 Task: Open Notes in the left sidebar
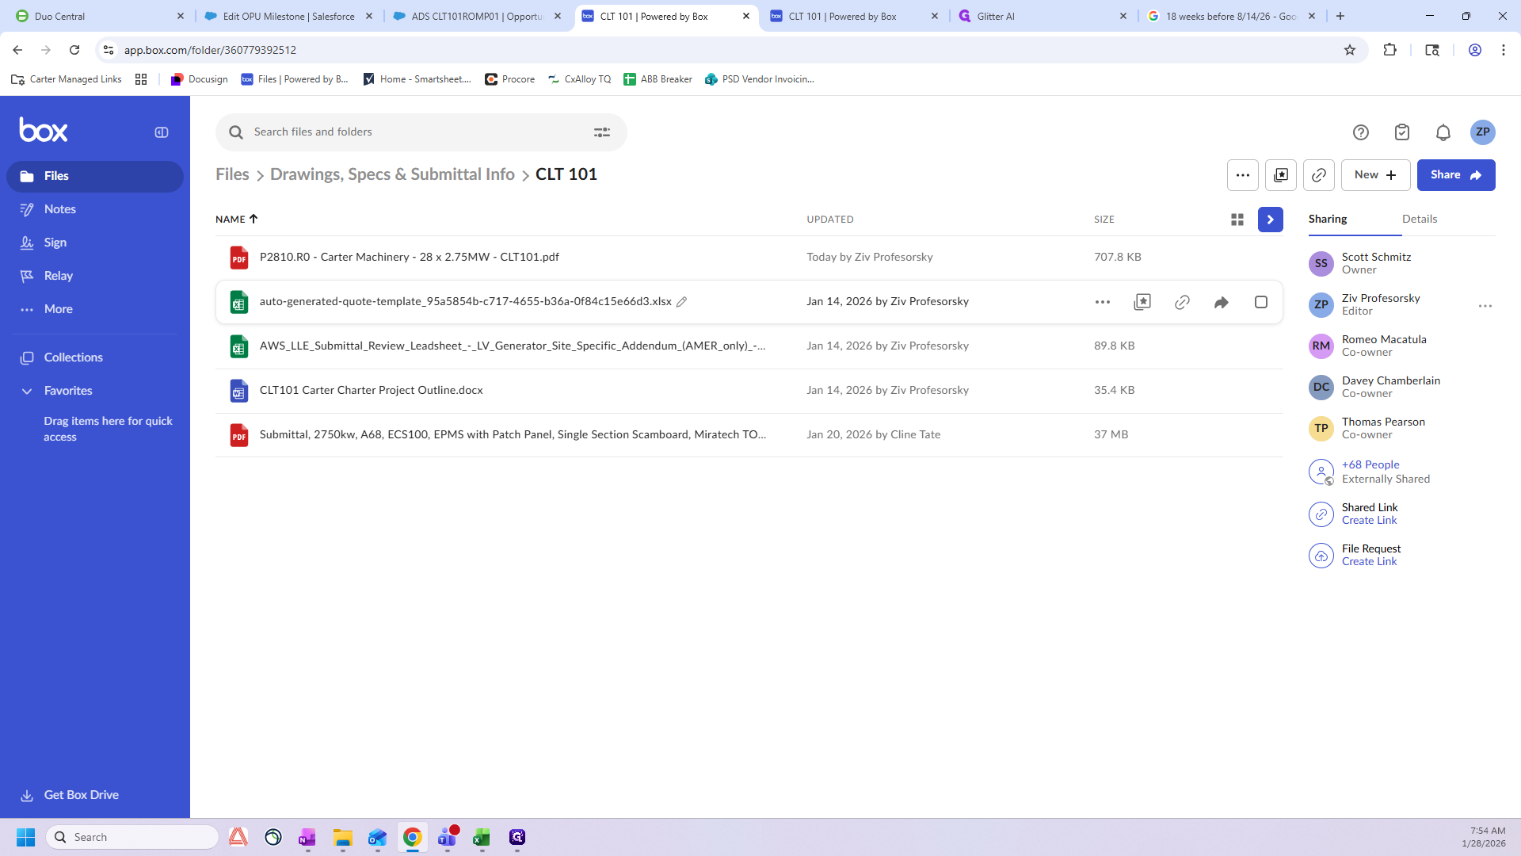tap(60, 209)
